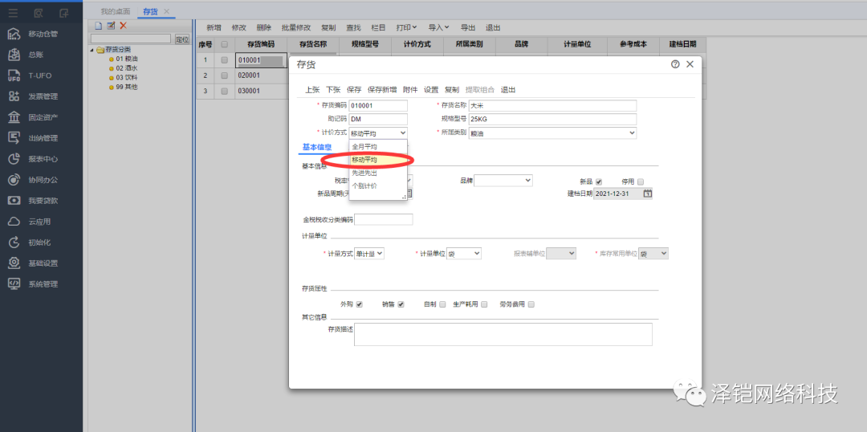867x432 pixels.
Task: Toggle the 停用 checkbox
Action: coord(640,181)
